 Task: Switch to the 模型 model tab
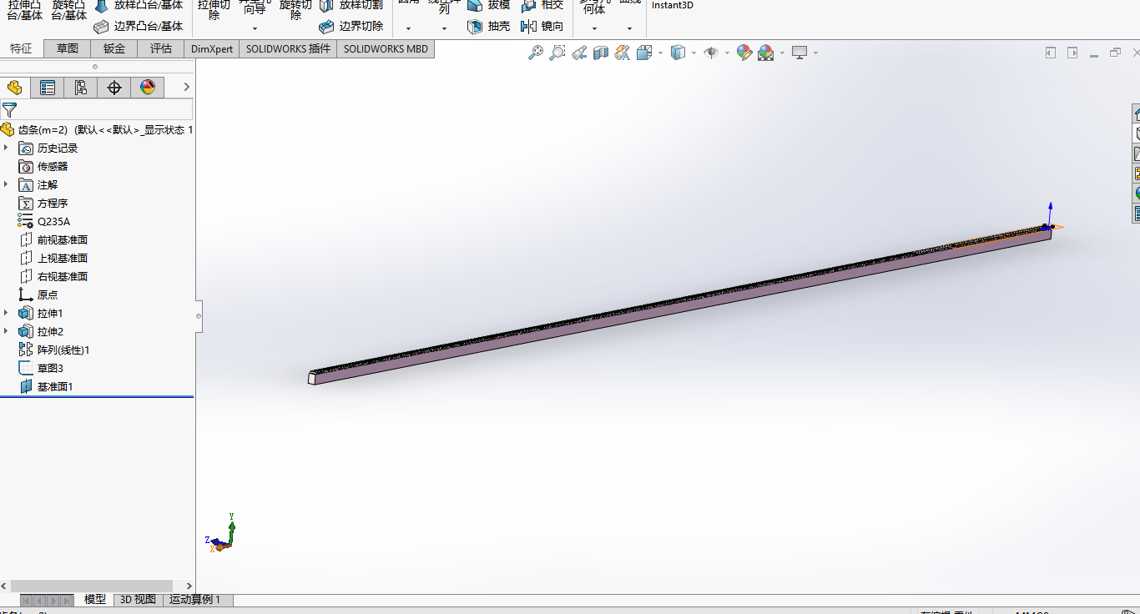[95, 599]
